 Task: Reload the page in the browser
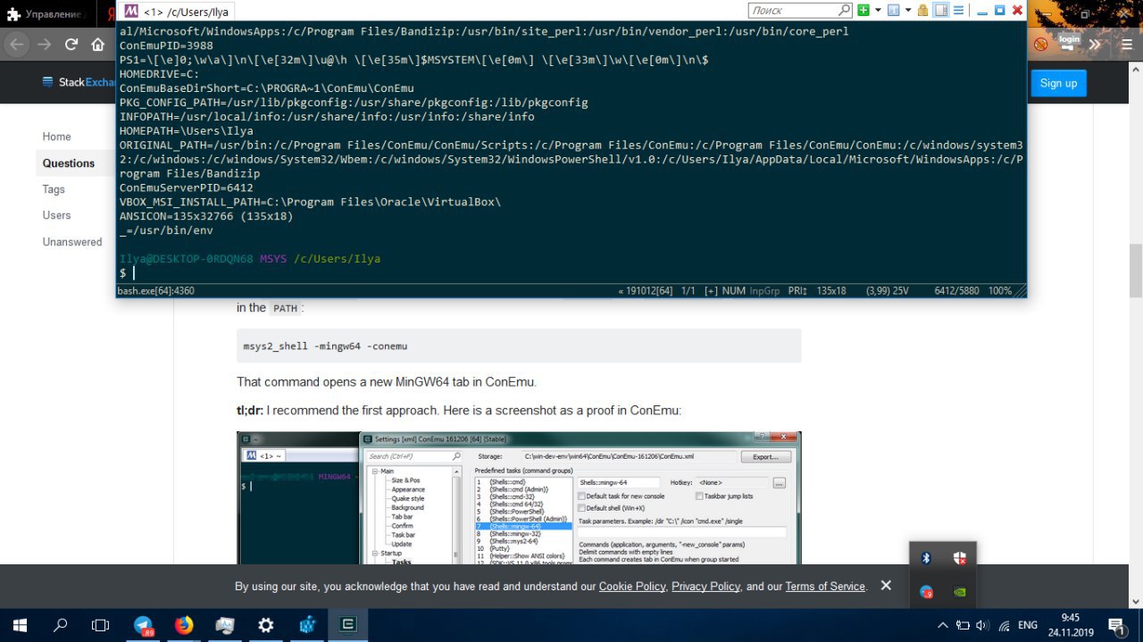tap(71, 44)
